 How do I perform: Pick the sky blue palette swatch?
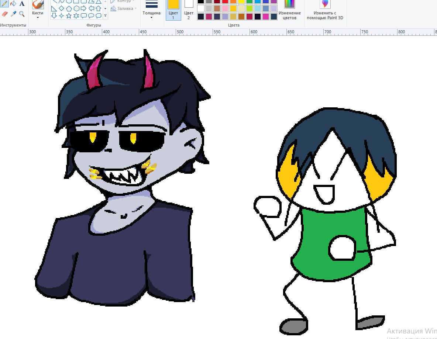pyautogui.click(x=258, y=8)
